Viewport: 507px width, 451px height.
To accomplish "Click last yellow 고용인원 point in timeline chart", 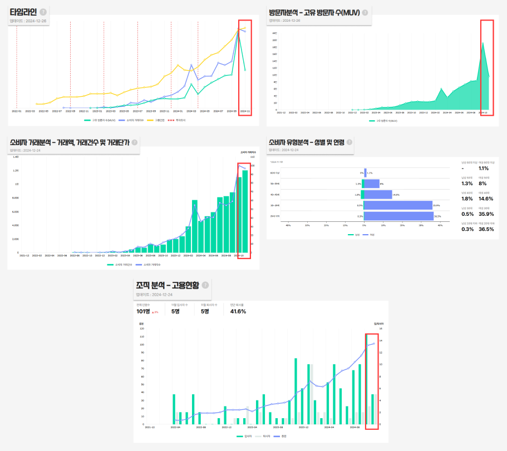I will (245, 28).
